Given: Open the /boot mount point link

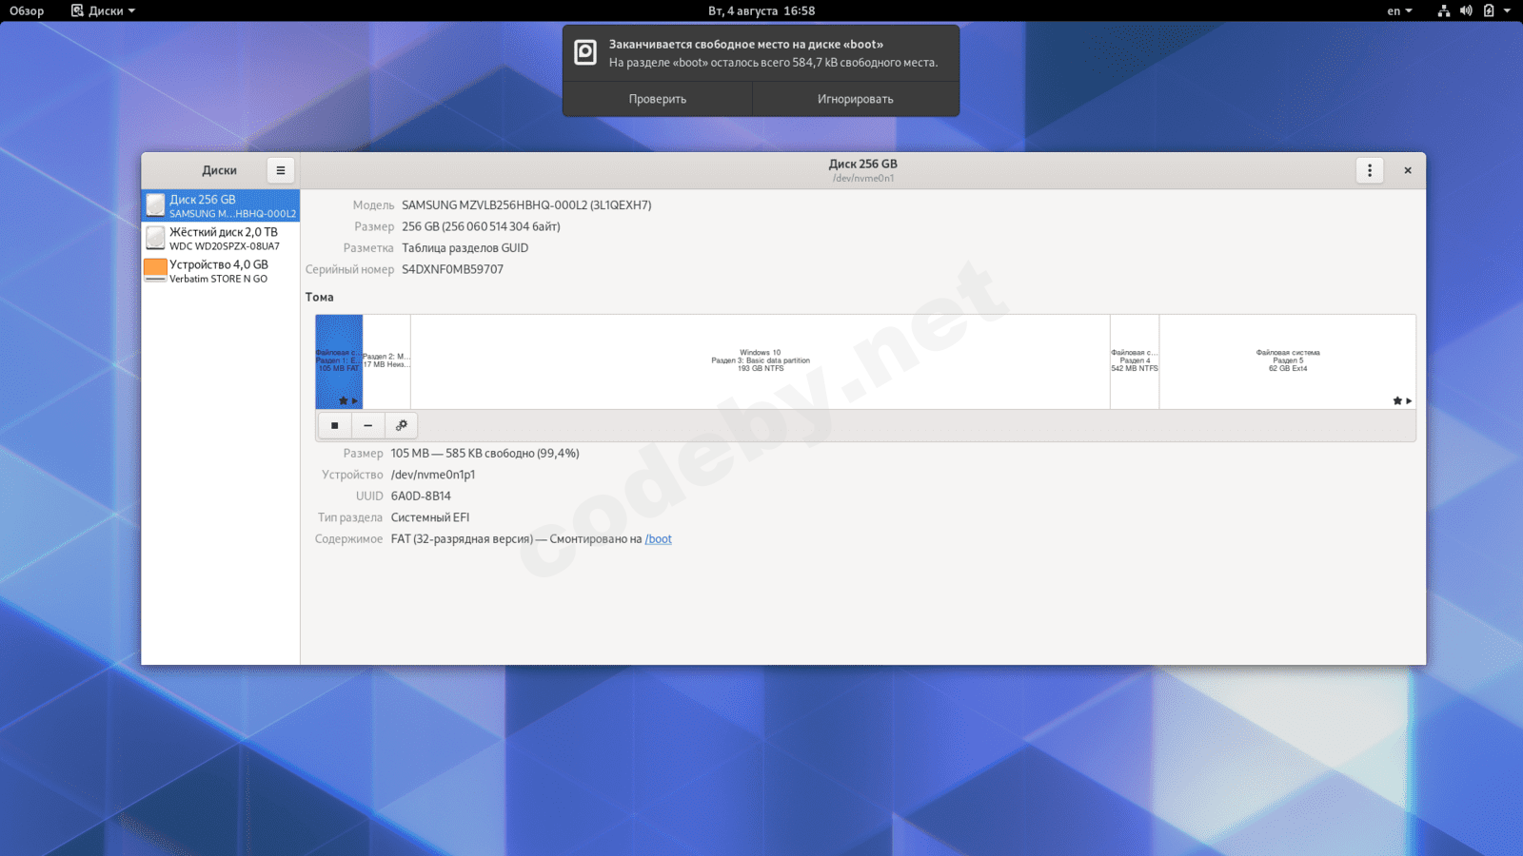Looking at the screenshot, I should tap(658, 539).
